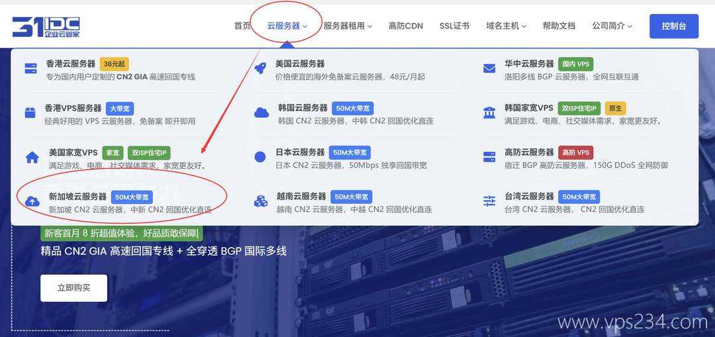
Task: Click the circle icon for Japan cloud server
Action: pyautogui.click(x=260, y=158)
